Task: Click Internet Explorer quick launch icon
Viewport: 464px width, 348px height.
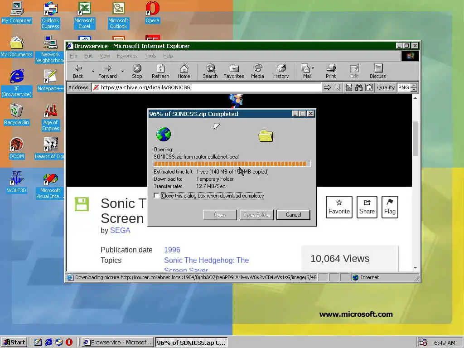Action: pos(48,343)
